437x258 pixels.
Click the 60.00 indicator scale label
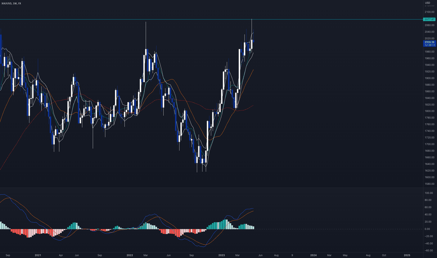(x=428, y=207)
